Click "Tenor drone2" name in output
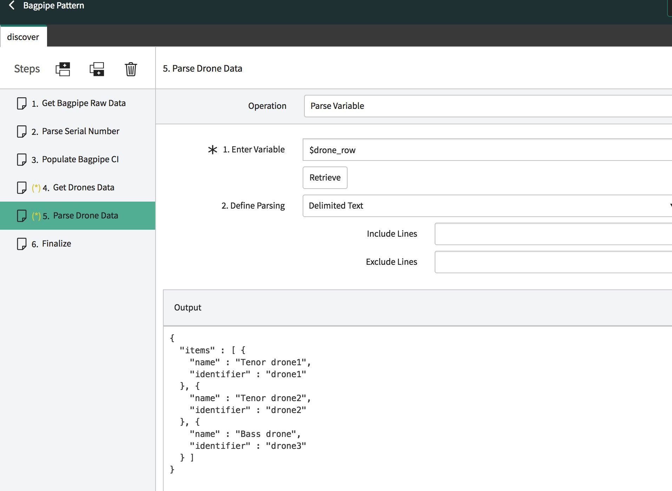This screenshot has width=672, height=491. click(x=271, y=398)
